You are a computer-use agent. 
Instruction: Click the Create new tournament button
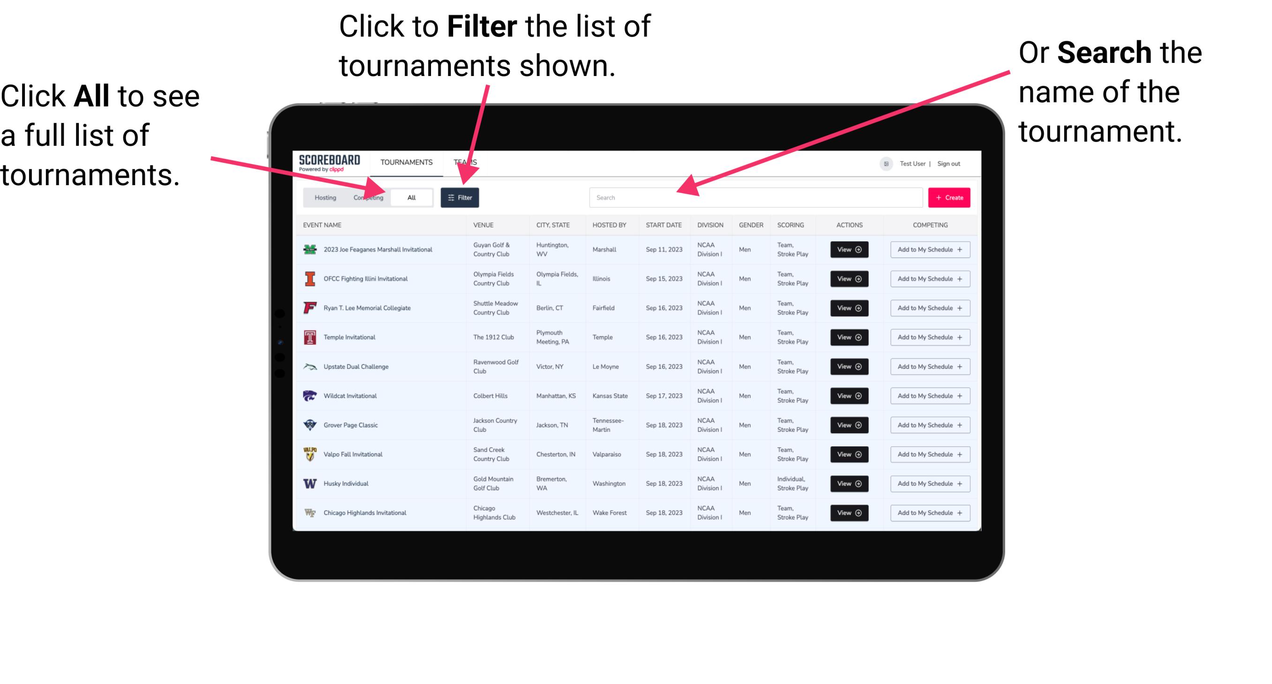[x=948, y=197]
